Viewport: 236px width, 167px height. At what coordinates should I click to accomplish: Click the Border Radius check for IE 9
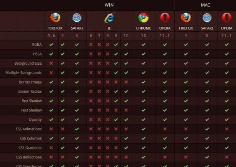coord(116,91)
